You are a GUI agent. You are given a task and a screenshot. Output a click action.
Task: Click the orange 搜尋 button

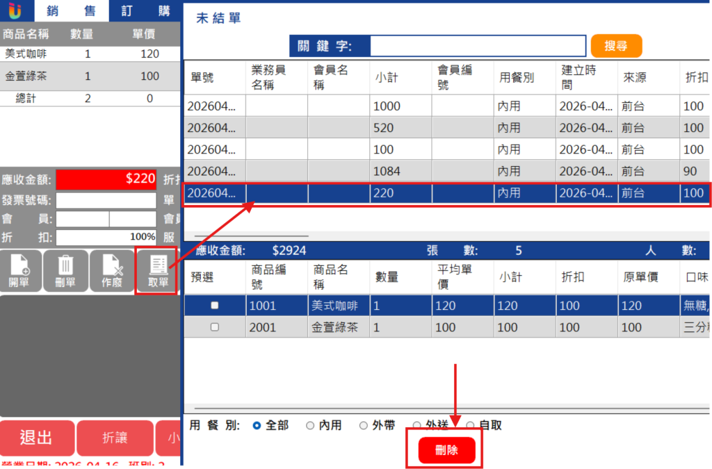click(x=616, y=46)
